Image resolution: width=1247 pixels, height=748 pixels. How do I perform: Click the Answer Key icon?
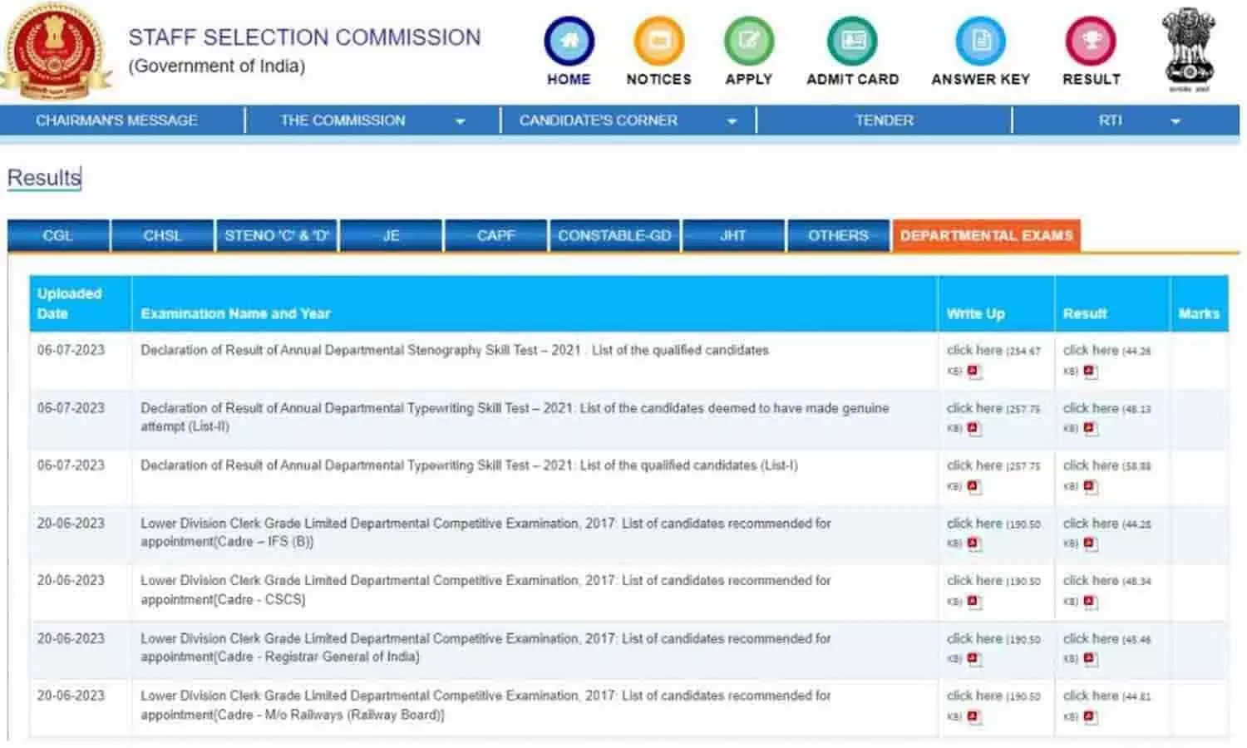[980, 42]
